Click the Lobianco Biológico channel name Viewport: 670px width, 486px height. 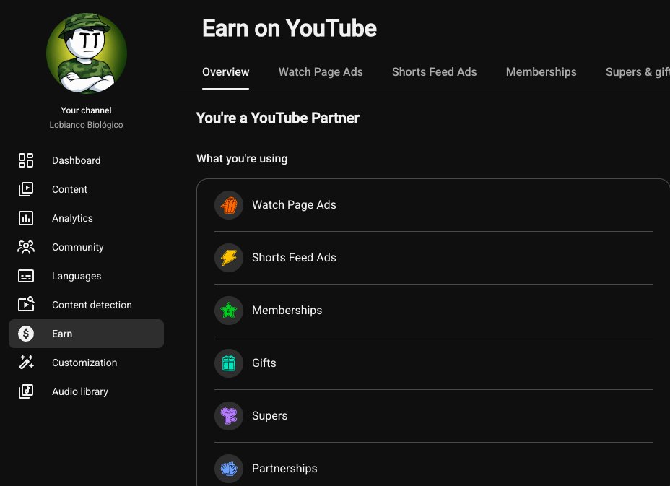point(87,125)
